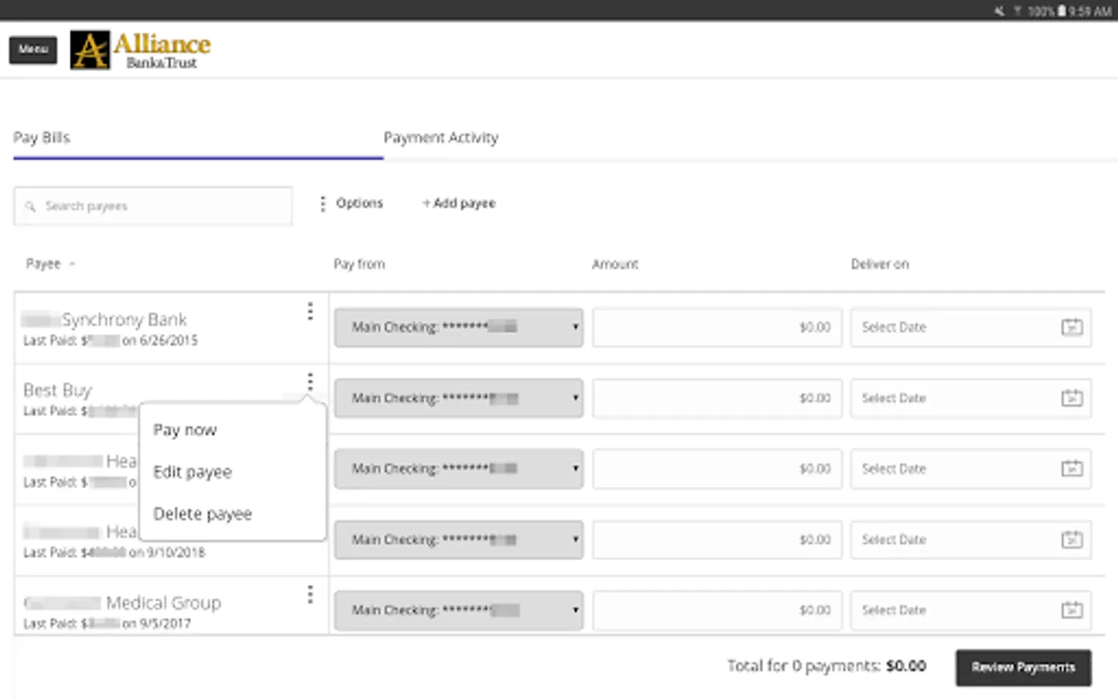Viewport: 1118px width, 699px height.
Task: Open calendar icon in Synchrony Bank row
Action: pos(1071,327)
